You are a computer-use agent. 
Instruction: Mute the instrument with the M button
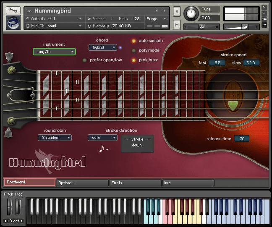click(x=177, y=25)
